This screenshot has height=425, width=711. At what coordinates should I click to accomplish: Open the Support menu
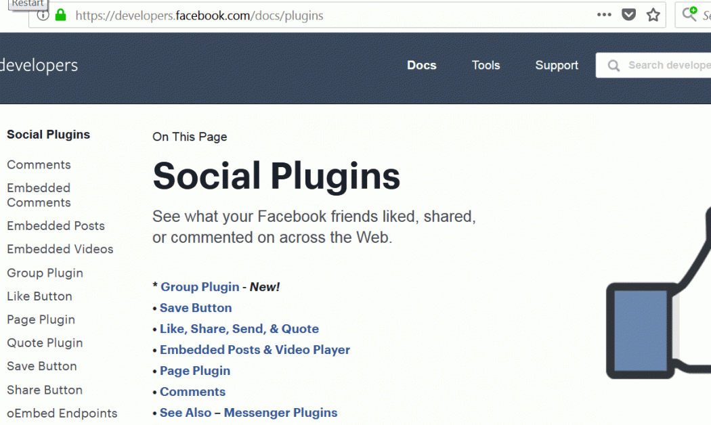(x=557, y=66)
